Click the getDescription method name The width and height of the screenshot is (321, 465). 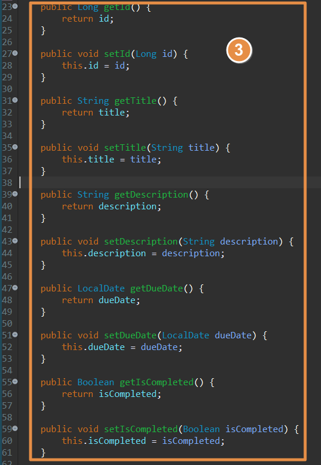[151, 195]
